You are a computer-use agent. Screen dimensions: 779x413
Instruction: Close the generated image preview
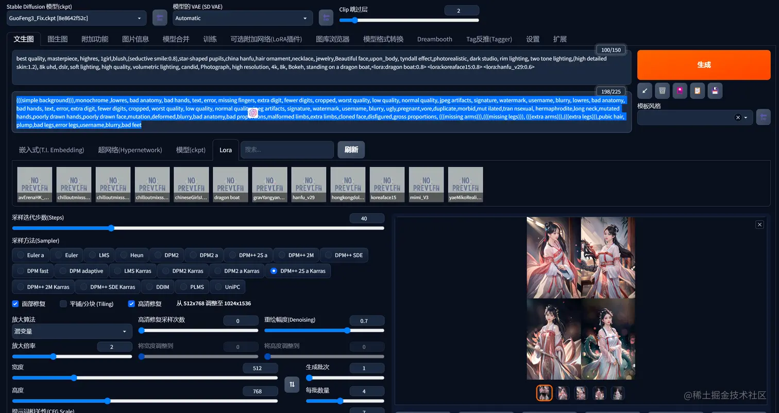point(759,225)
